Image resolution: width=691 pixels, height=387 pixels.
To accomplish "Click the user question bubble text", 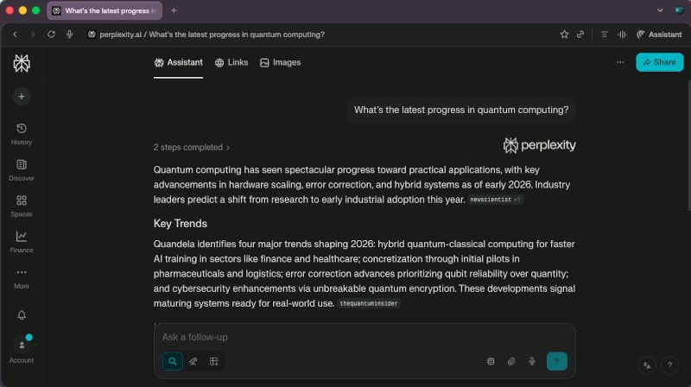I will point(461,110).
